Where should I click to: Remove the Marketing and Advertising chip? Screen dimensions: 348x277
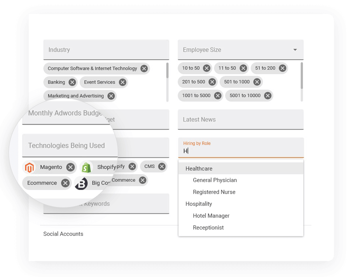(x=111, y=96)
